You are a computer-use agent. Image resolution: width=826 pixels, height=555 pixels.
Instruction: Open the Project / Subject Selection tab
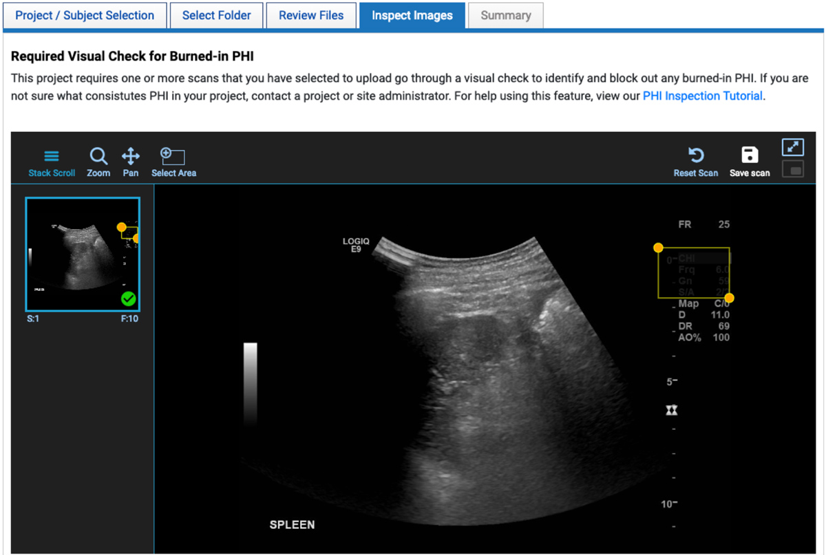[x=85, y=16]
